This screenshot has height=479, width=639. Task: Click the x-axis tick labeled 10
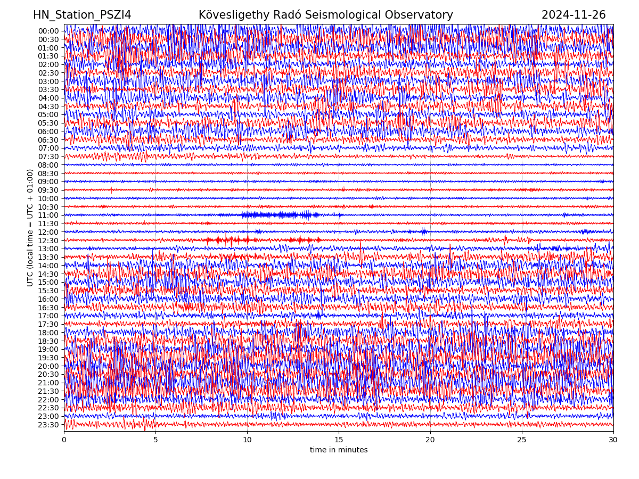[247, 440]
